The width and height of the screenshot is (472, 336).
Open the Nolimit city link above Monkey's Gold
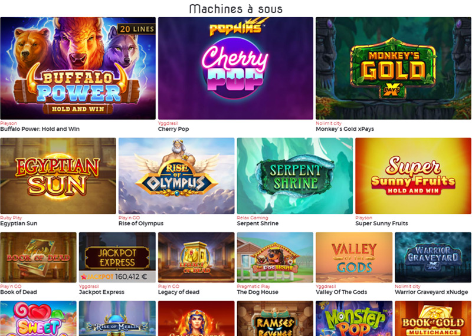329,123
